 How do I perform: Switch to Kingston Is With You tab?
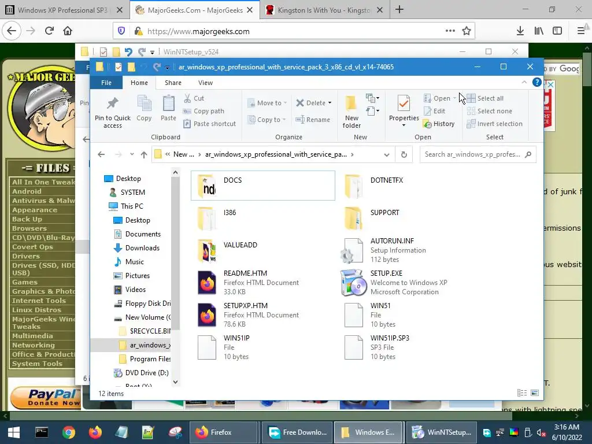324,10
